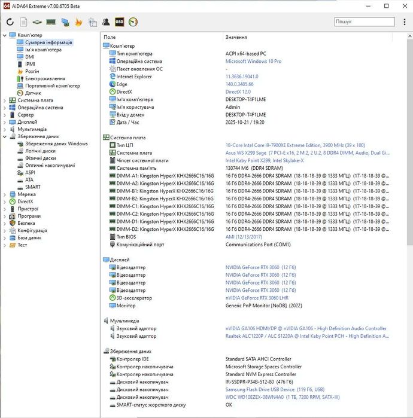Image resolution: width=413 pixels, height=418 pixels.
Task: Open the network computers toolbar icon
Action: click(x=65, y=22)
